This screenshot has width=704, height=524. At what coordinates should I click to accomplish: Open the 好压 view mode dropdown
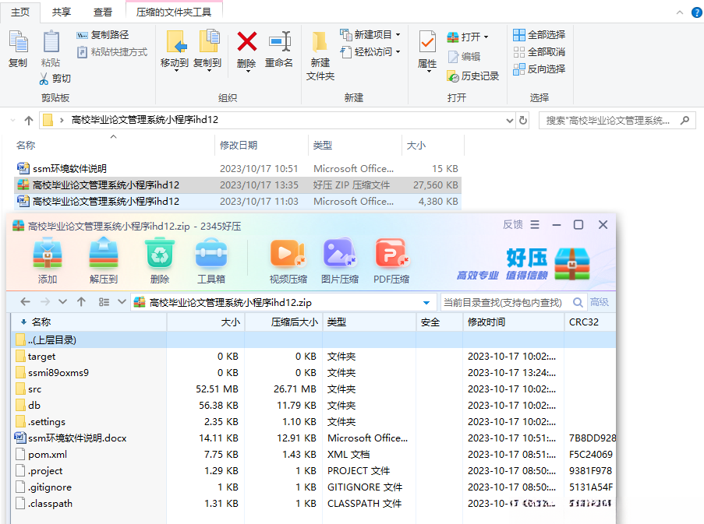122,302
